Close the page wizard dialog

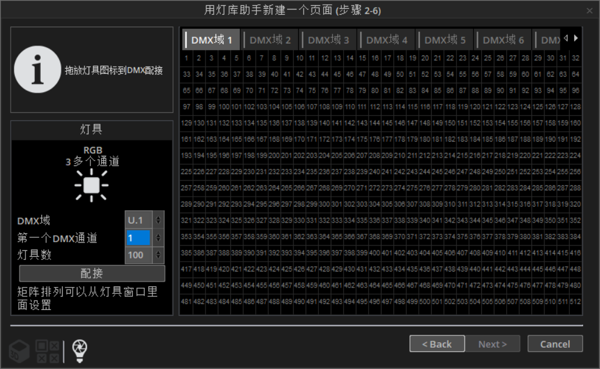coord(589,11)
